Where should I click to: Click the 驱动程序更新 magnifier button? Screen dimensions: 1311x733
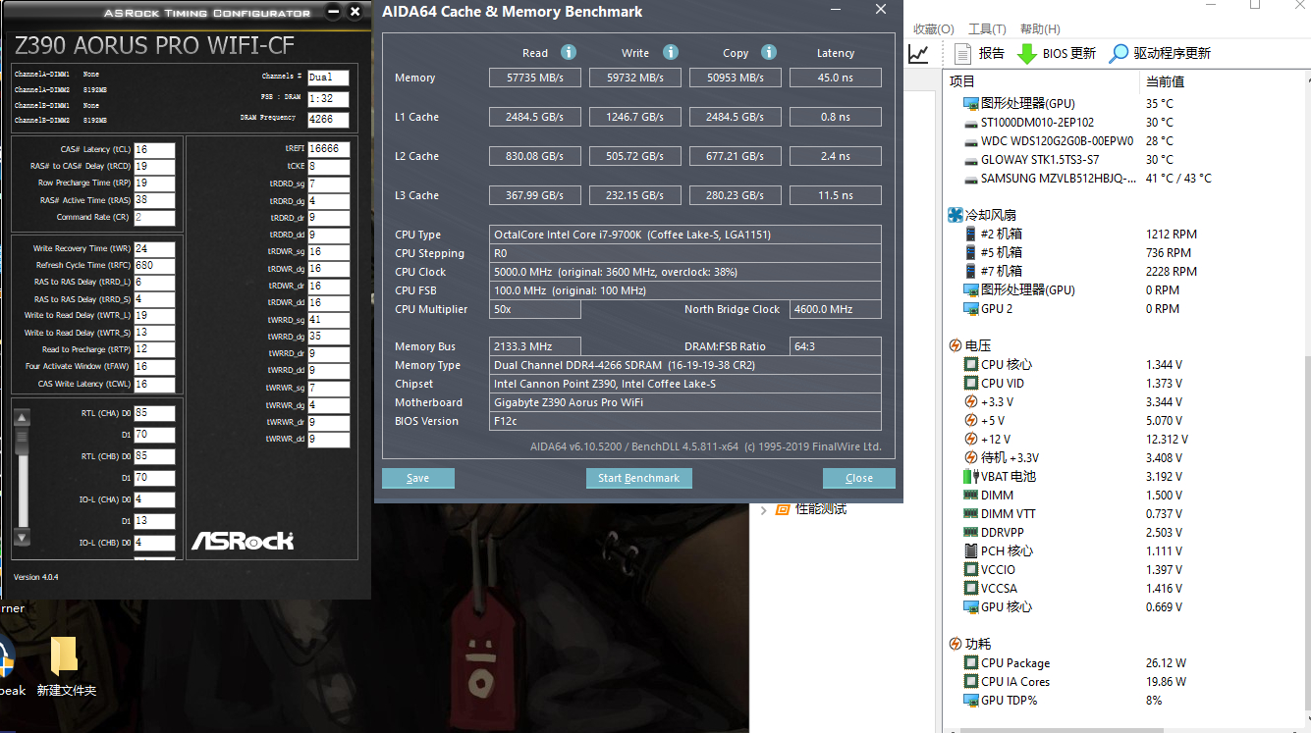(1160, 53)
